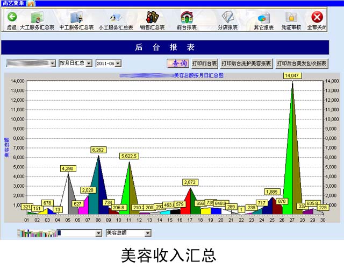Screen dimensions: 344x269
Task: Click the red 全部关闭 close-all icon
Action: pos(318,18)
